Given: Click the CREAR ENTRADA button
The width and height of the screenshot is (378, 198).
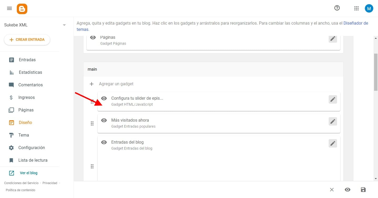Looking at the screenshot, I should (27, 40).
